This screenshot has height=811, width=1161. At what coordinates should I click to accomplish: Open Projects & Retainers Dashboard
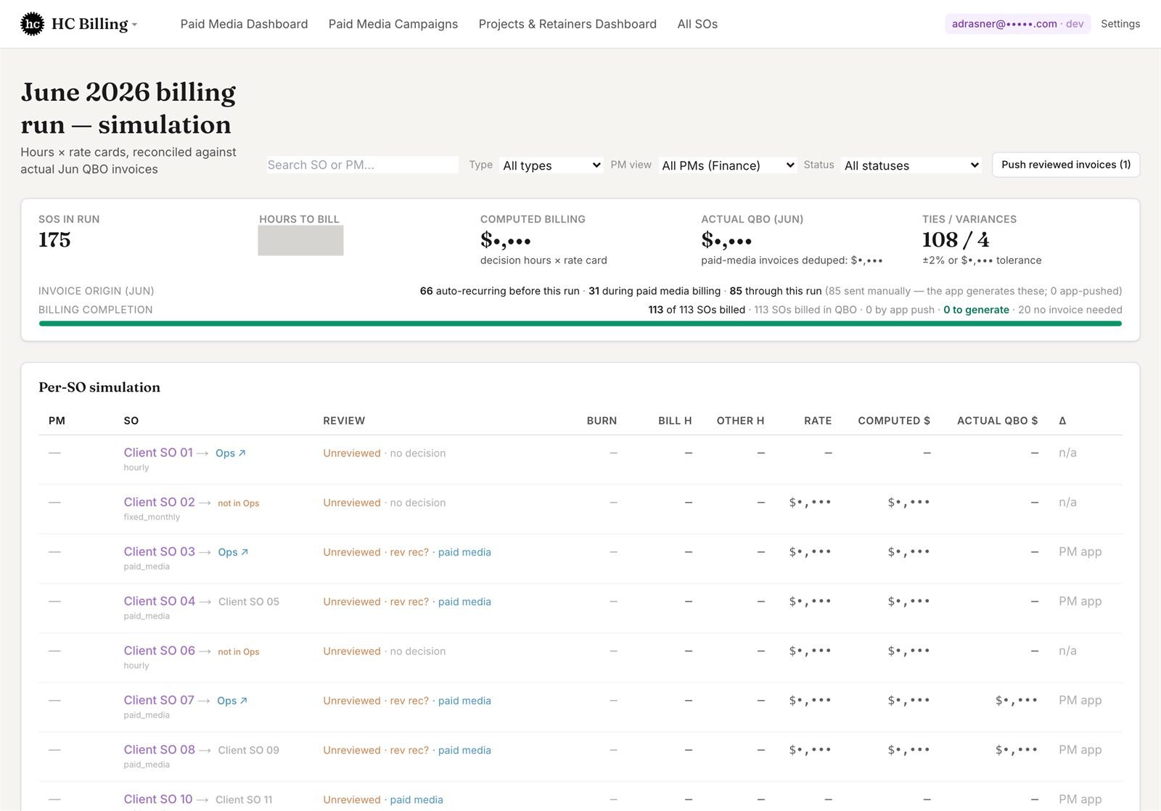coord(567,24)
